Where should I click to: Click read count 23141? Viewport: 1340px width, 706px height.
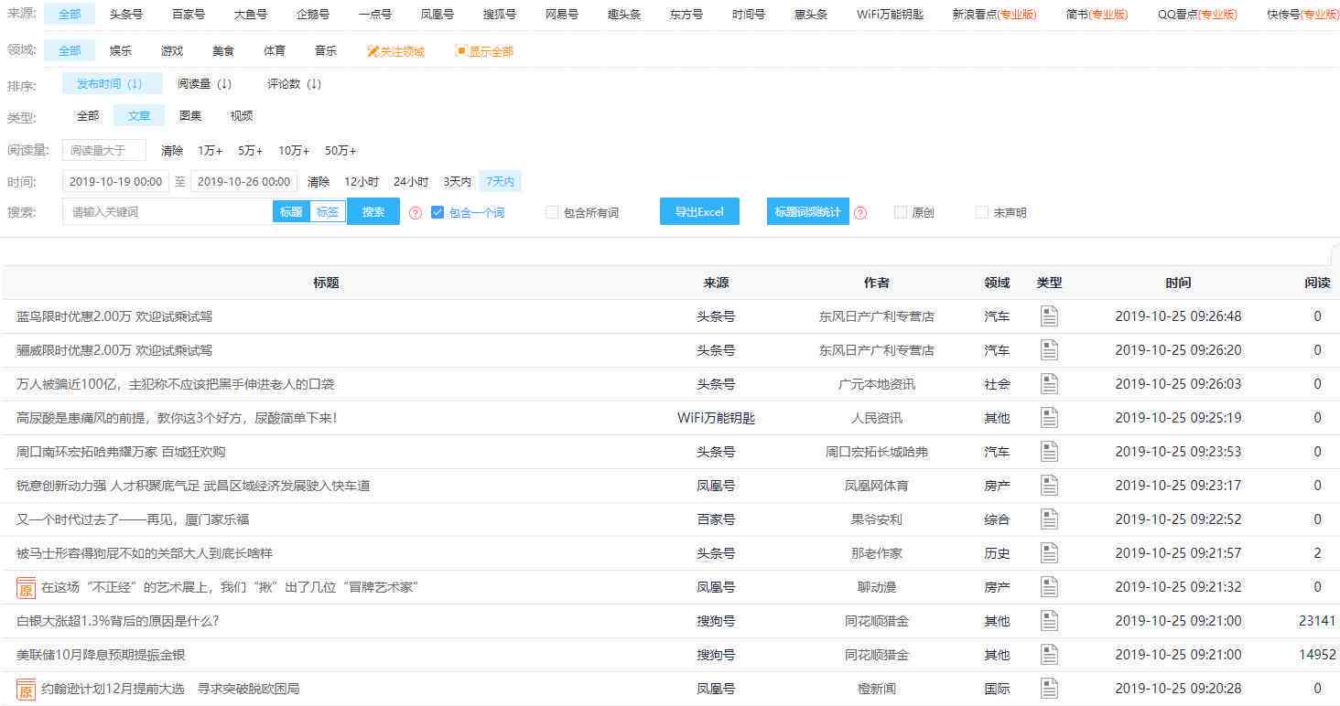1317,621
